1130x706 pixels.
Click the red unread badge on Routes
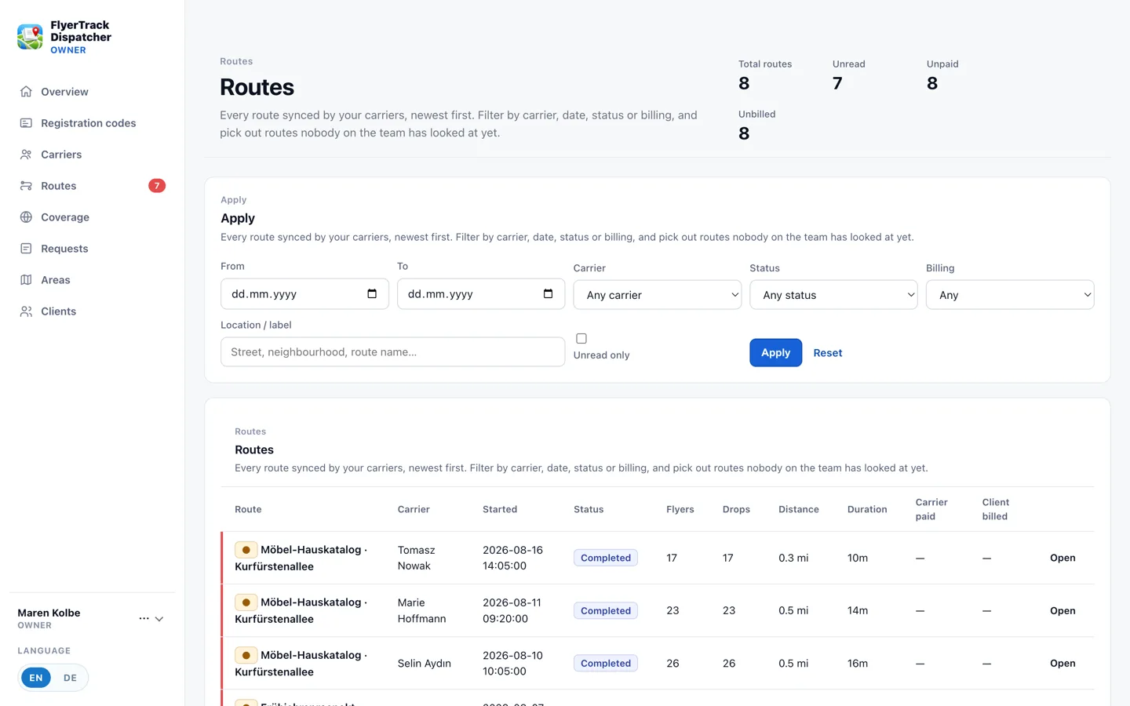point(157,186)
